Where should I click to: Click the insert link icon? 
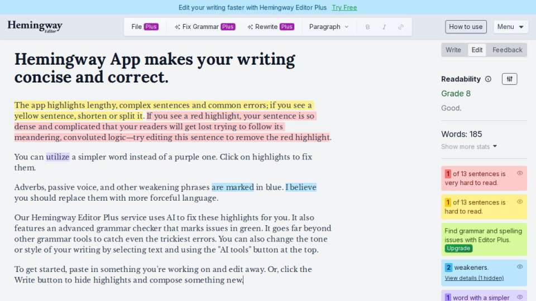coord(401,27)
